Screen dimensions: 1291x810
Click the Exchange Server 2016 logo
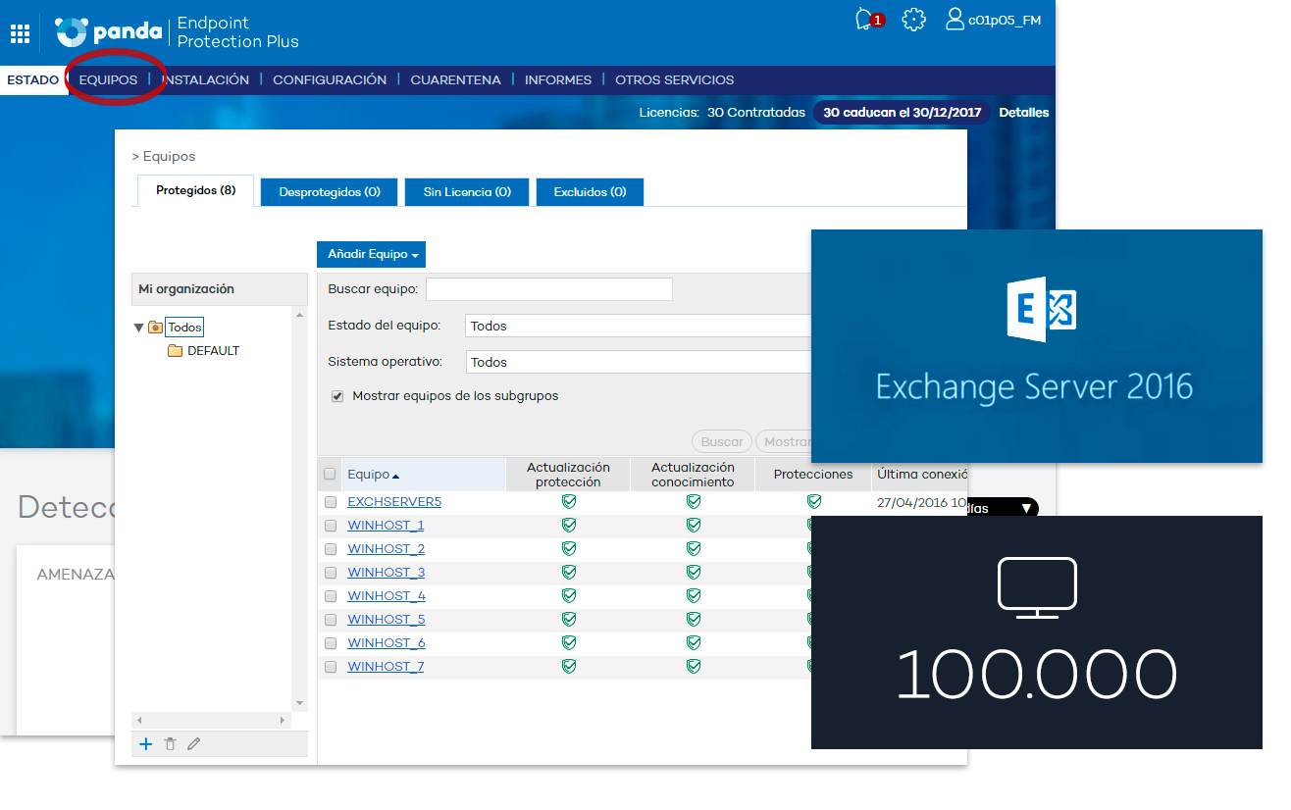pos(1040,309)
